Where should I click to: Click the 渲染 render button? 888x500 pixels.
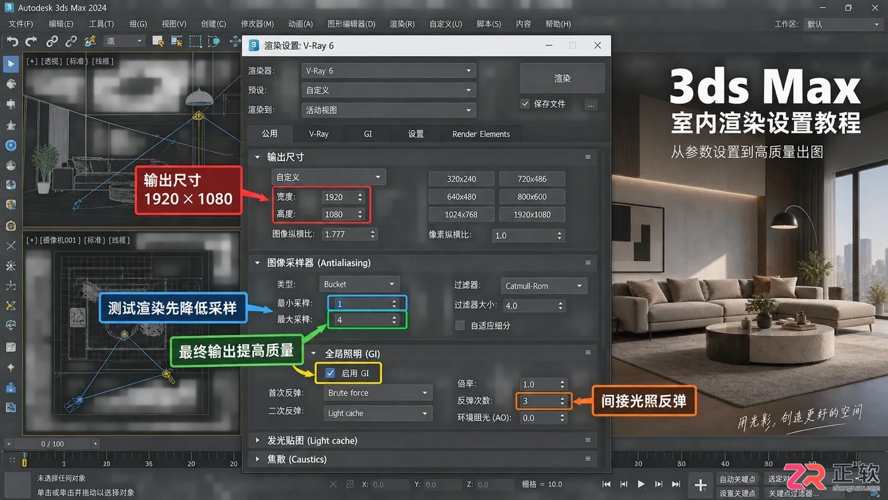tap(562, 78)
